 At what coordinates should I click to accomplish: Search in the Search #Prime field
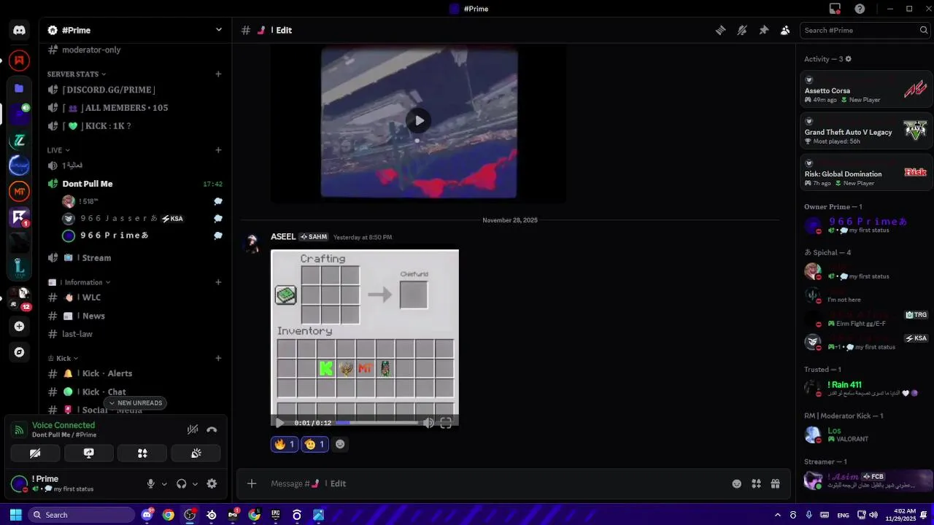point(865,30)
